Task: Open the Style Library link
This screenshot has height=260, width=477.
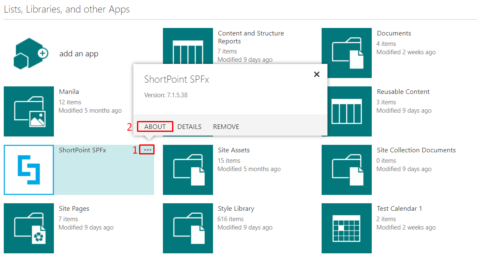Action: [x=236, y=209]
